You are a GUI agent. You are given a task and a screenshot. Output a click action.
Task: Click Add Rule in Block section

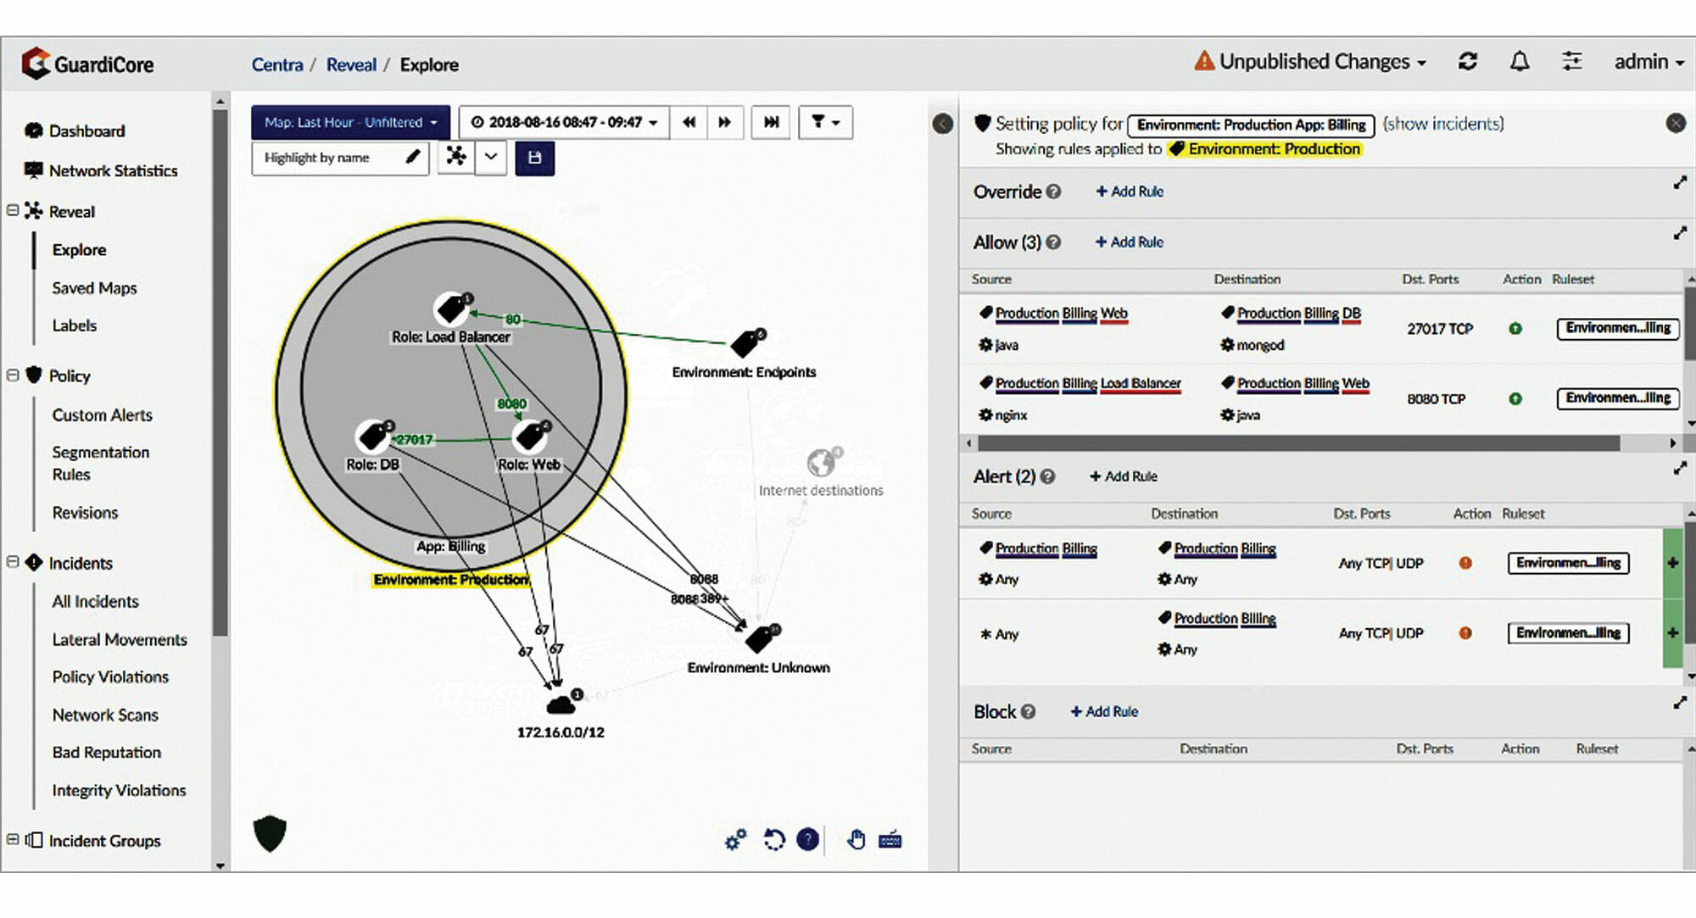(1104, 711)
